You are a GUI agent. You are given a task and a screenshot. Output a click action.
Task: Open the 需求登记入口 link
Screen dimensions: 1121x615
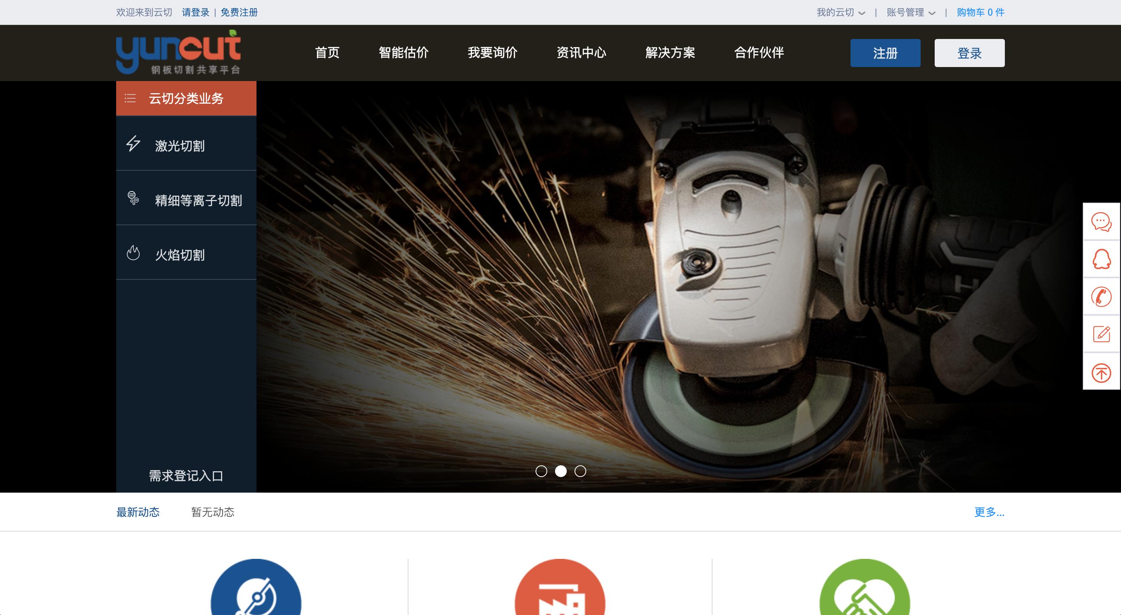[x=186, y=475]
